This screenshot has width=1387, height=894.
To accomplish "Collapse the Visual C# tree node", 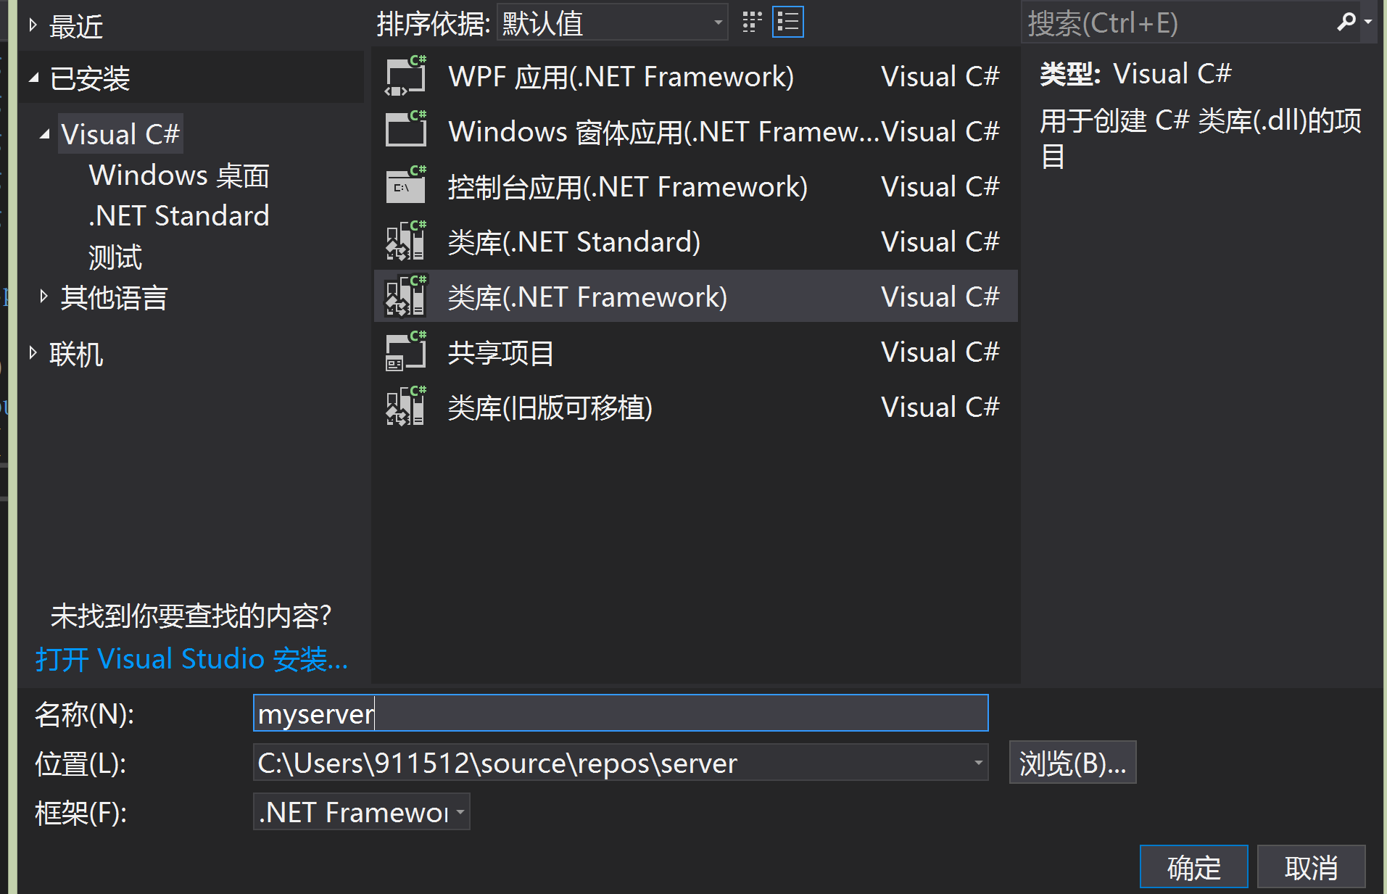I will (x=45, y=134).
